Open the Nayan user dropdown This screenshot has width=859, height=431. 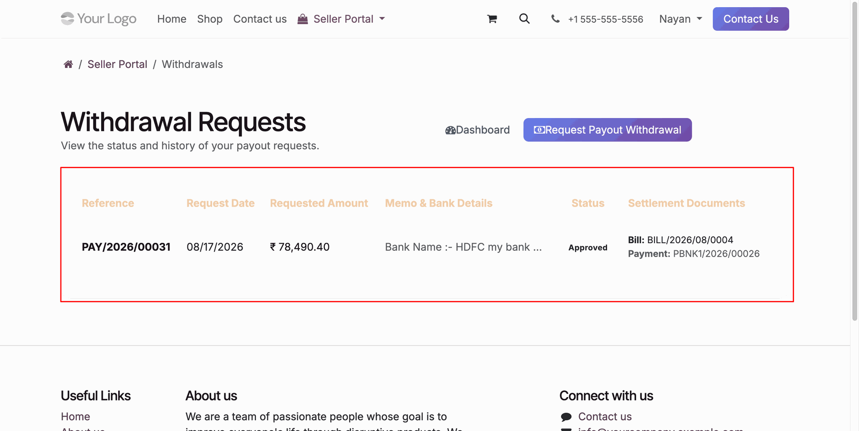click(x=680, y=19)
